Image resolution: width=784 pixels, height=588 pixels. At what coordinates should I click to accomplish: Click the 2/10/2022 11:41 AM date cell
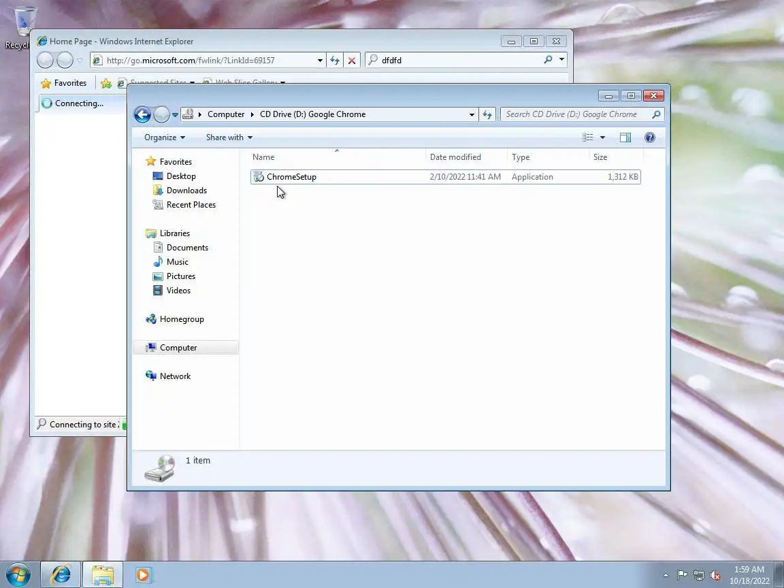click(x=465, y=176)
